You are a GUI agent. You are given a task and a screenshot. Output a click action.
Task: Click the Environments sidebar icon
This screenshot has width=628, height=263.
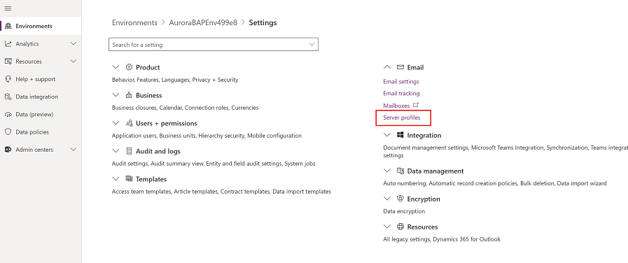(8, 26)
